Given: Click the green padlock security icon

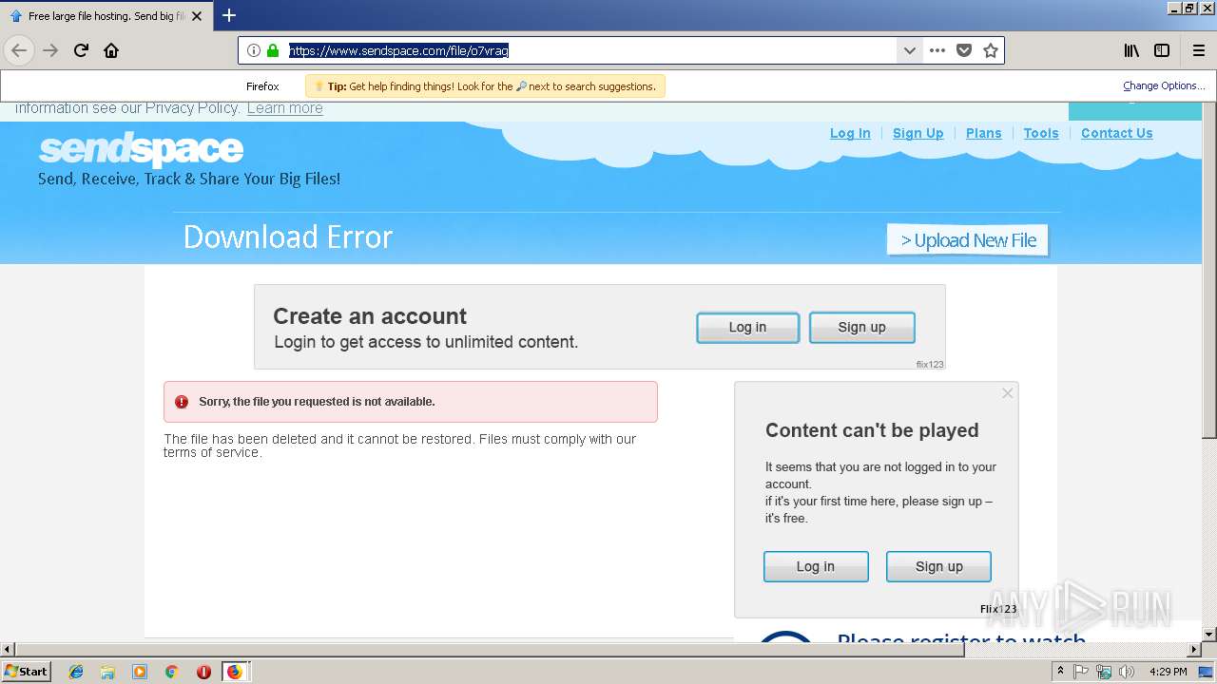Looking at the screenshot, I should (273, 50).
